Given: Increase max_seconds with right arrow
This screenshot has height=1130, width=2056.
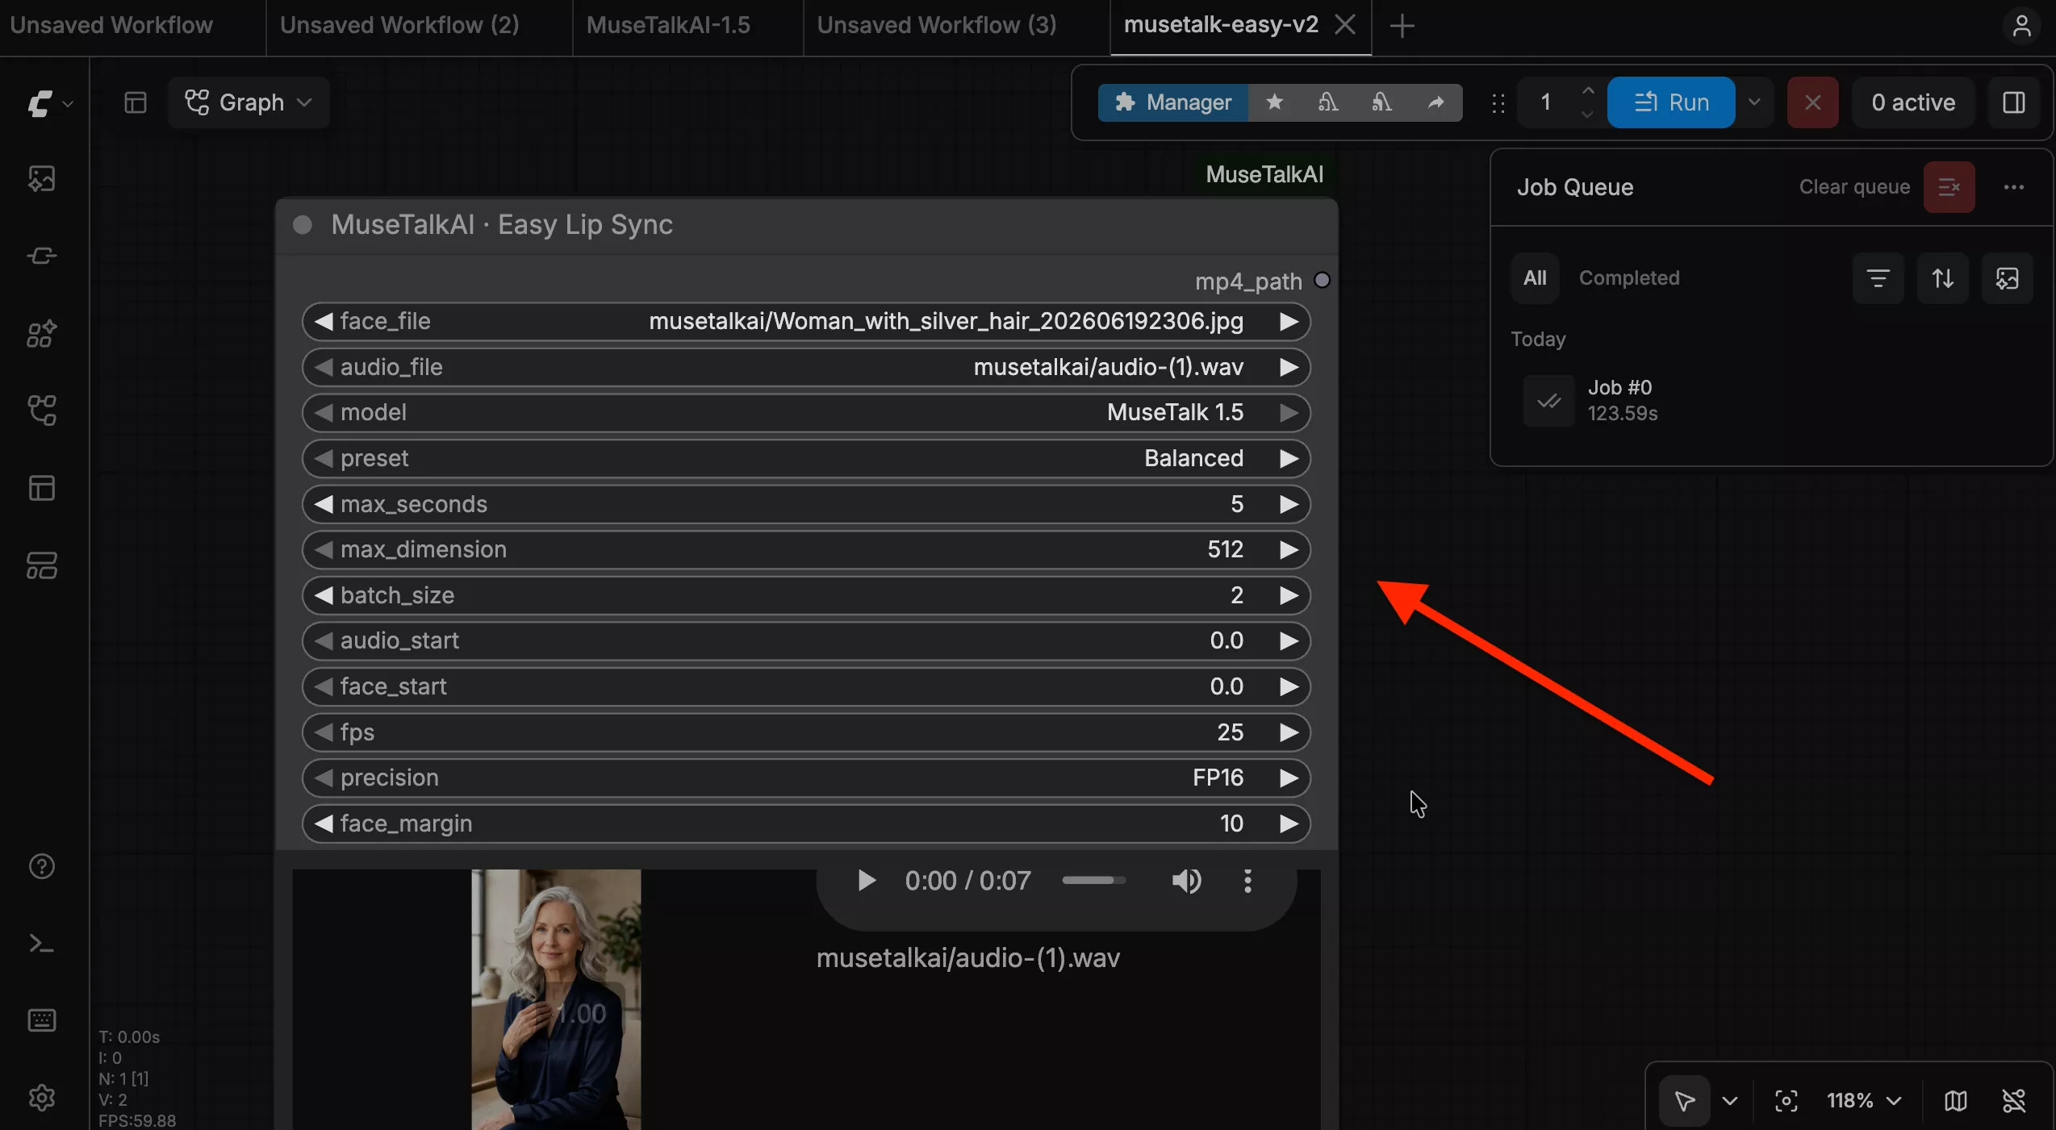Looking at the screenshot, I should [x=1289, y=505].
